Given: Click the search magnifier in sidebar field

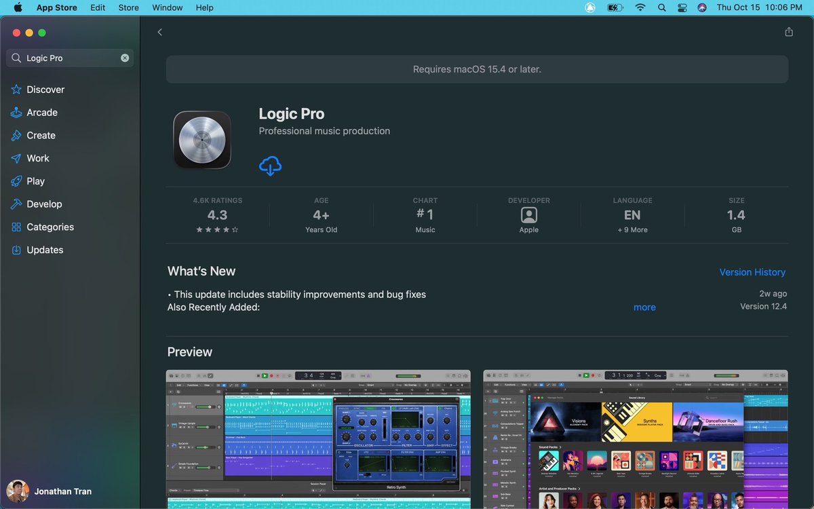Looking at the screenshot, I should (x=16, y=58).
